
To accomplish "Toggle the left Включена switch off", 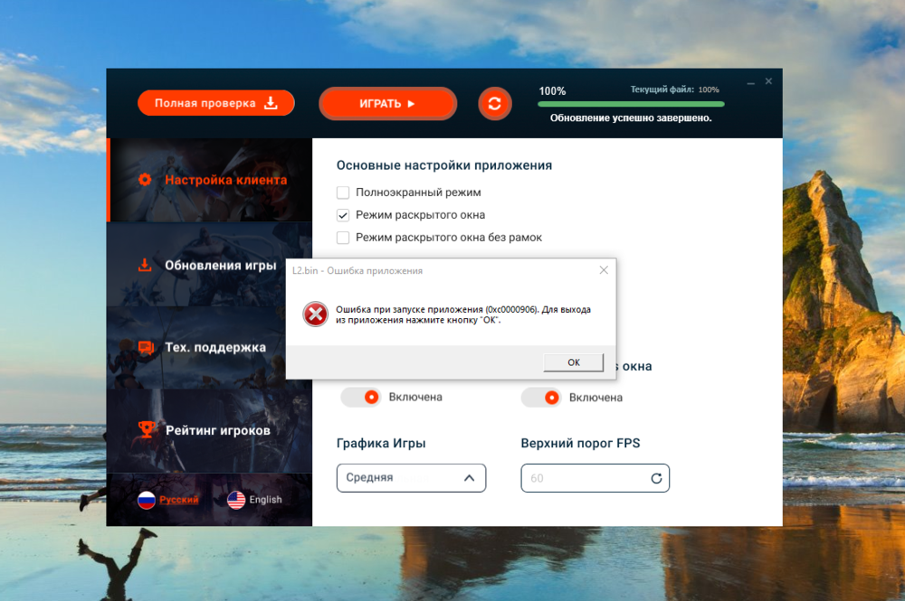I will point(361,398).
